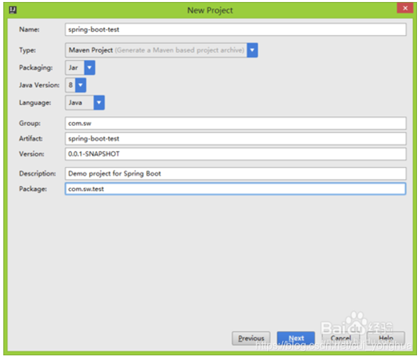Edit the Name field containing spring-boot-test
The height and width of the screenshot is (358, 419).
235,29
